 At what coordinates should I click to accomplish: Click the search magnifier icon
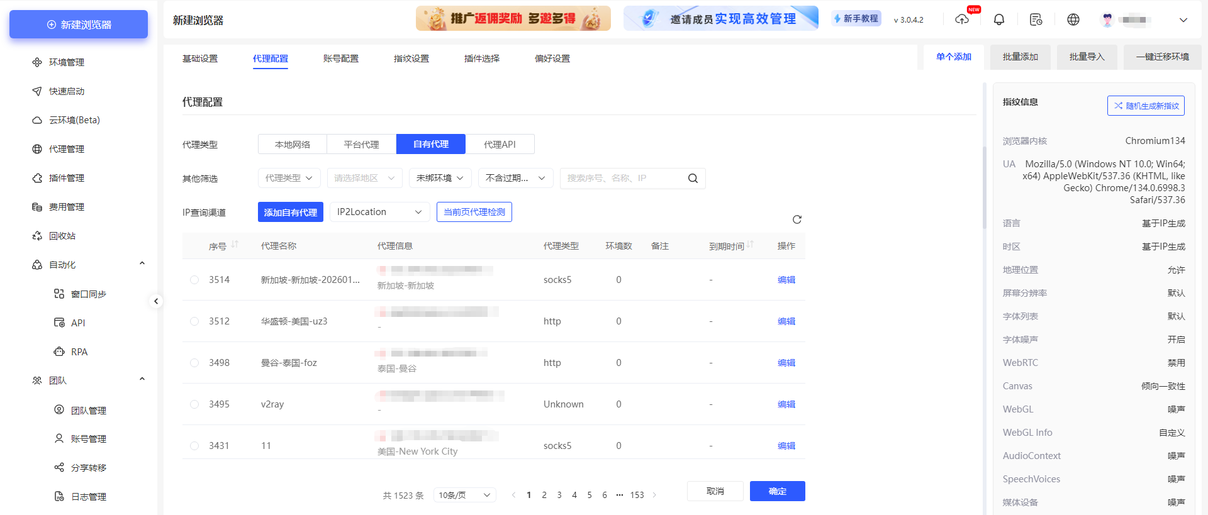pyautogui.click(x=693, y=179)
